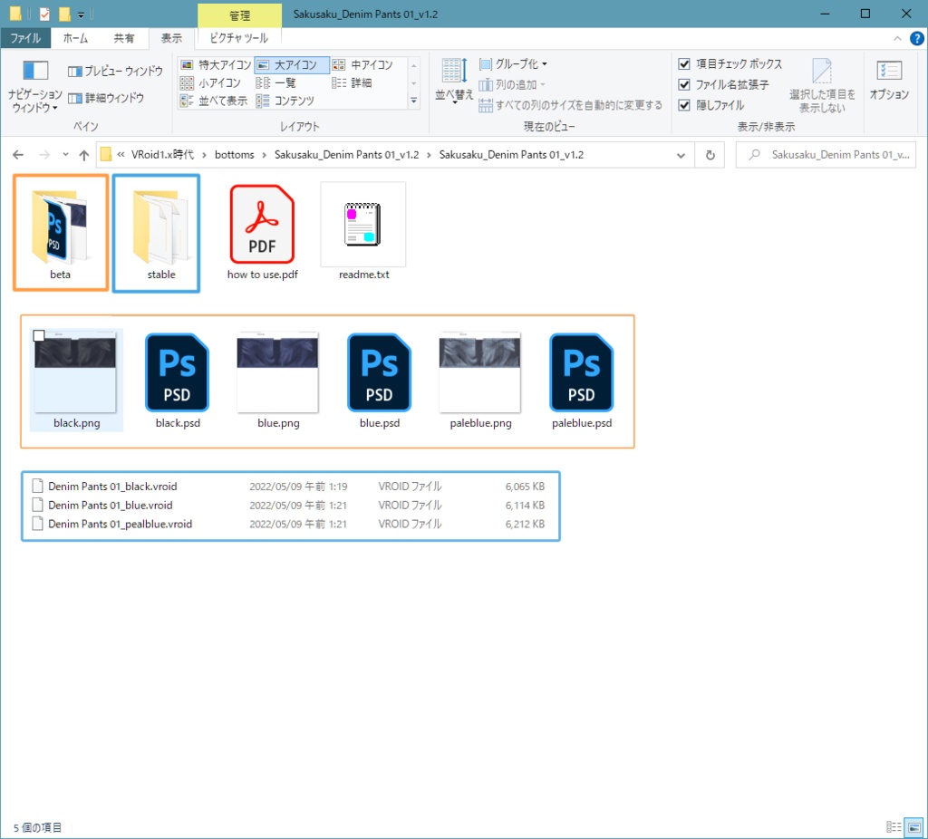Switch to the 共有 ribbon tab
This screenshot has width=928, height=839.
click(123, 38)
